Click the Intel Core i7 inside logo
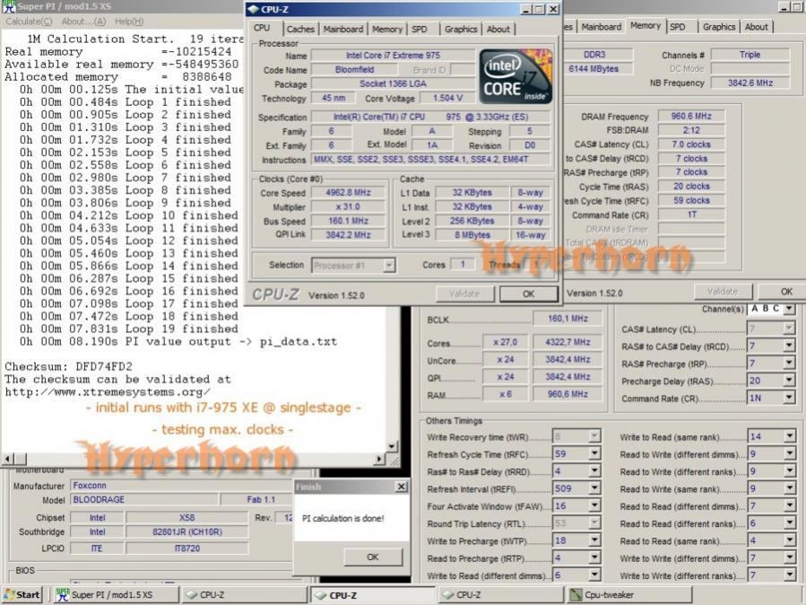 pyautogui.click(x=516, y=76)
